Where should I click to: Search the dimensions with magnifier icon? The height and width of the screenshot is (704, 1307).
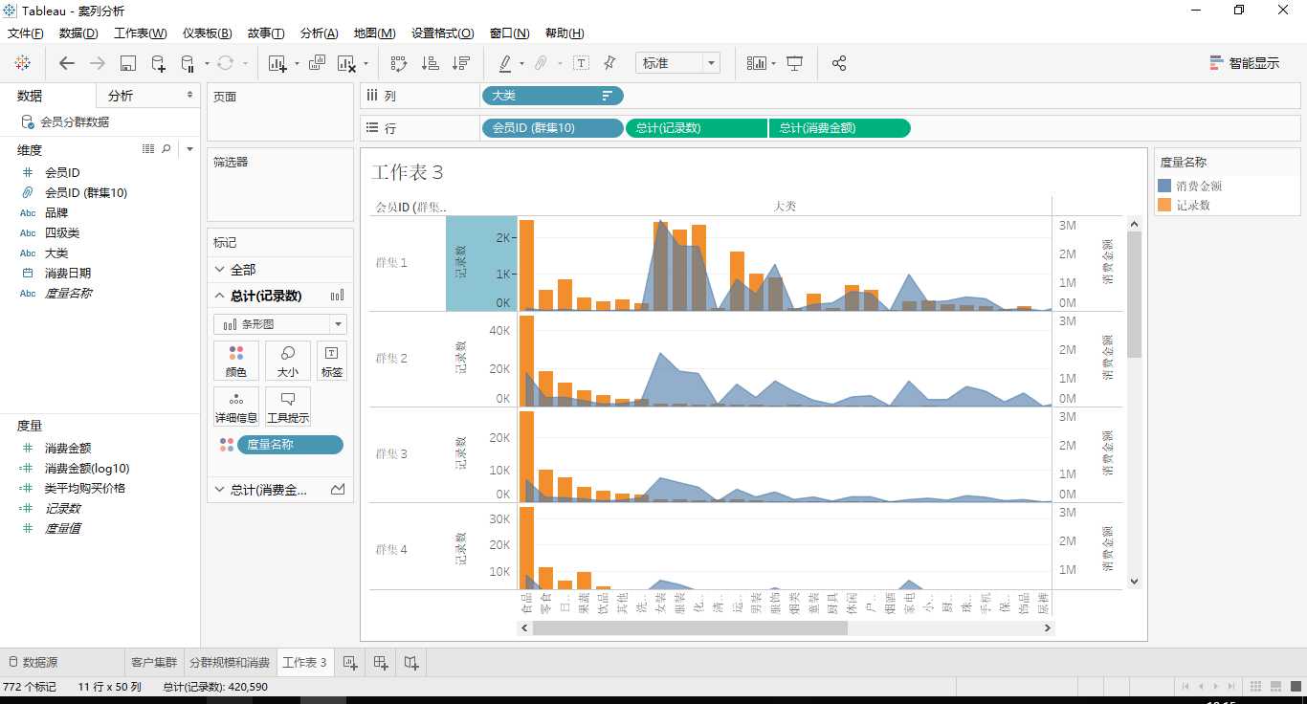[x=166, y=149]
